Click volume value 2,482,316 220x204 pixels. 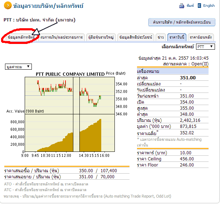190,120
